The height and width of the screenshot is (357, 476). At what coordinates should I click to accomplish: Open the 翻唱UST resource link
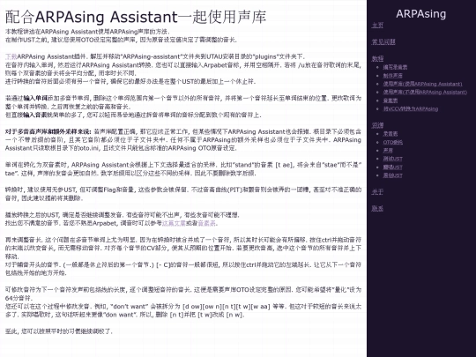point(393,167)
